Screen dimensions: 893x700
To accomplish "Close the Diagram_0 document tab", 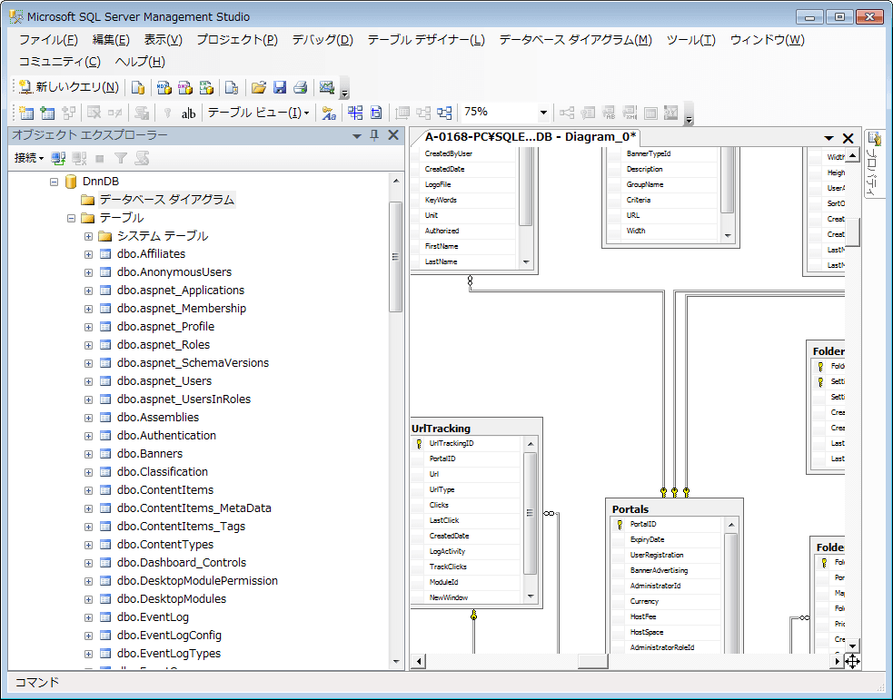I will pyautogui.click(x=848, y=138).
